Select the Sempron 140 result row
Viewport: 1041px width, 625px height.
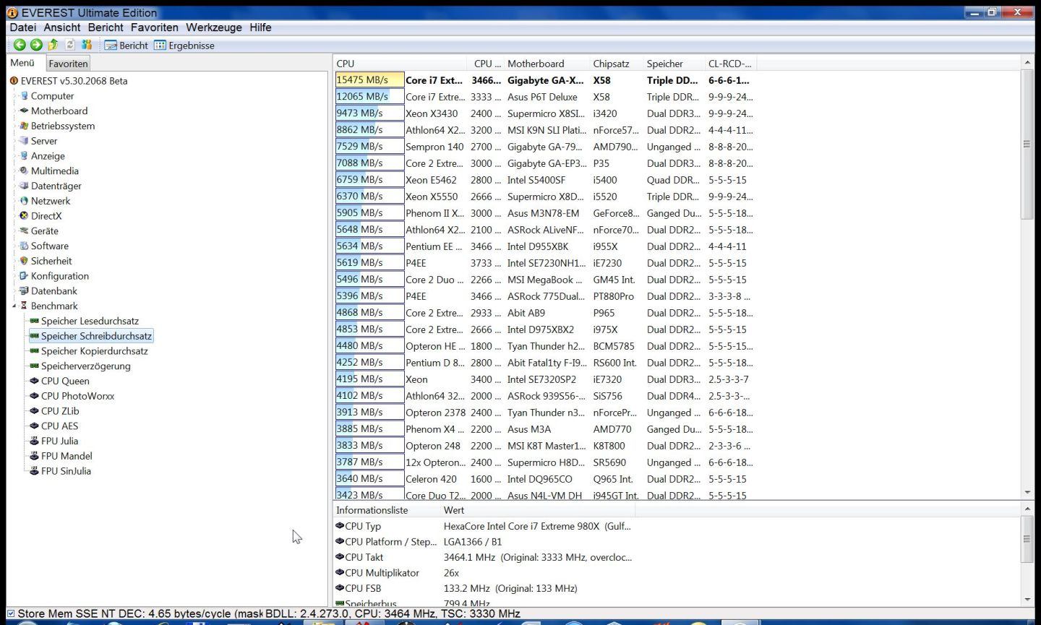point(545,147)
